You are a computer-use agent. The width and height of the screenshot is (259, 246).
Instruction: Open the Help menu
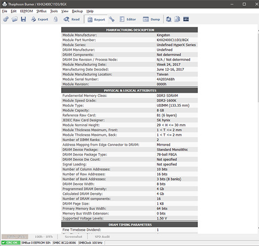90,11
